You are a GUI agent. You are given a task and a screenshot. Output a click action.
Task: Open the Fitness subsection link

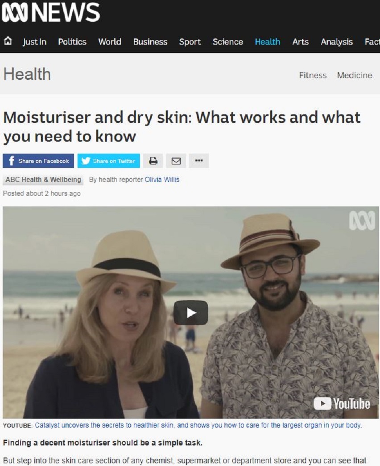(x=313, y=75)
